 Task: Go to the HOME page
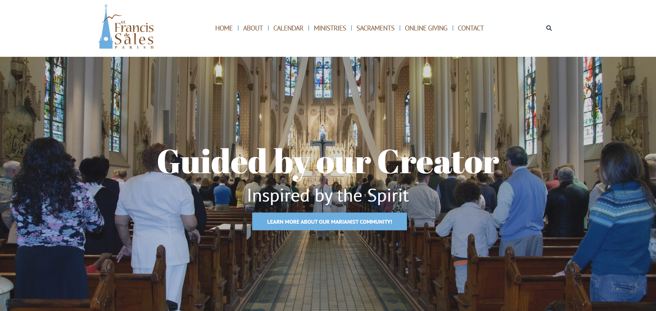tap(224, 28)
